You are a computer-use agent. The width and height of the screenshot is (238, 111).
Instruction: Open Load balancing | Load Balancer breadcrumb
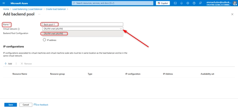coord(27,9)
